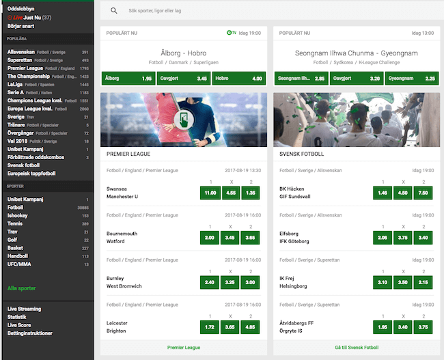
Task: Click the Svensk Fotboll fans banner
Action: pos(357,120)
